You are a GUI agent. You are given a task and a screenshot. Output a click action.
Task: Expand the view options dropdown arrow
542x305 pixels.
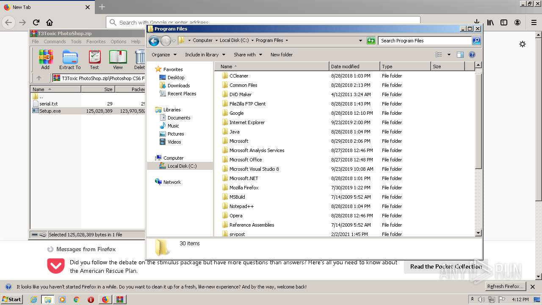(449, 55)
